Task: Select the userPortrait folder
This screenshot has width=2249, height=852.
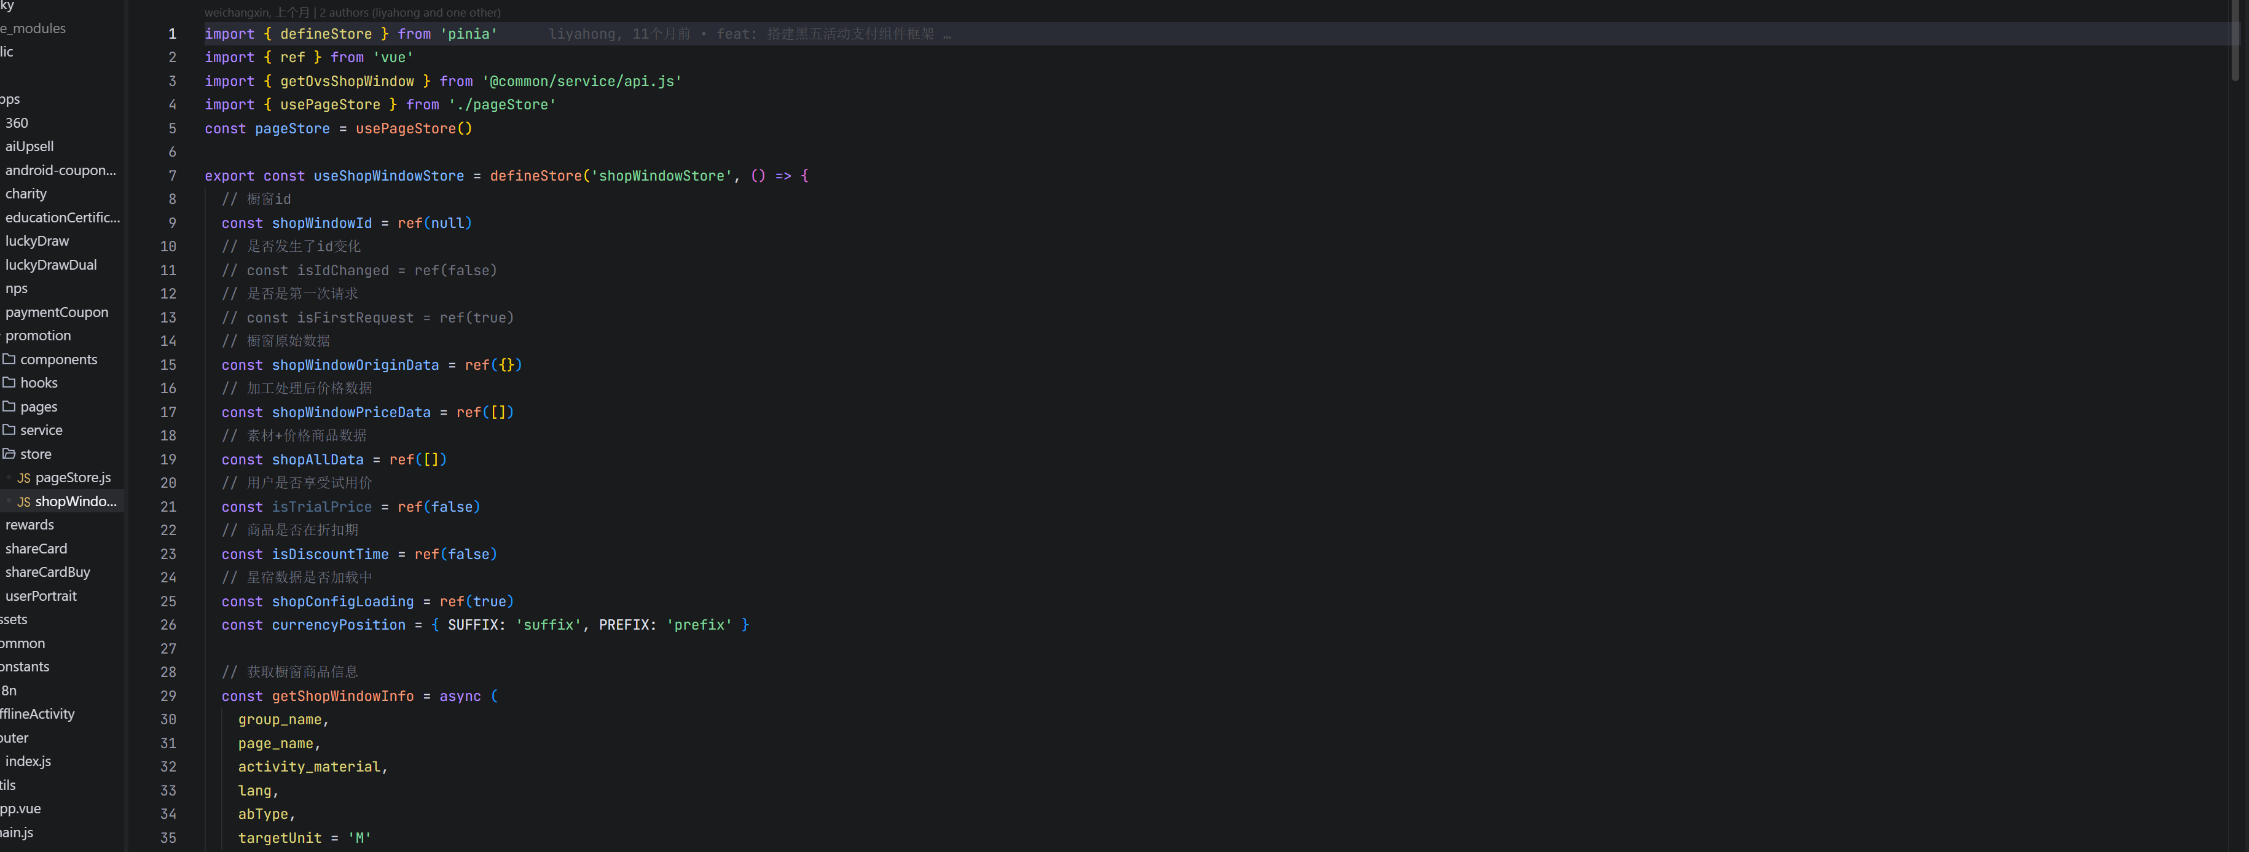Action: [x=41, y=595]
